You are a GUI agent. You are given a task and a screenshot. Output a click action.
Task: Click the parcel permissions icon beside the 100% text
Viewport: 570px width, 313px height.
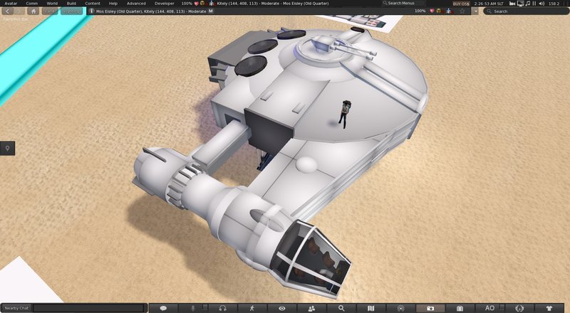pyautogui.click(x=439, y=11)
